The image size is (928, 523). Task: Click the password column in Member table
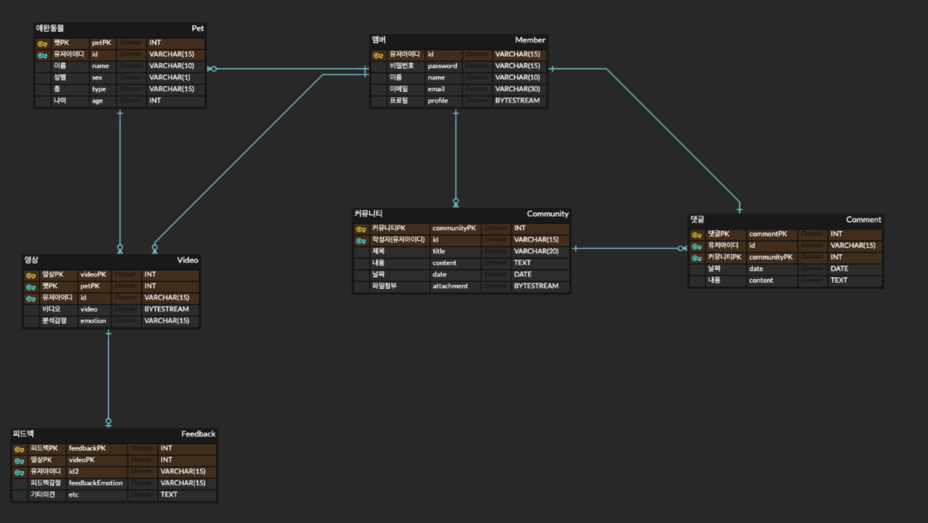pos(442,66)
